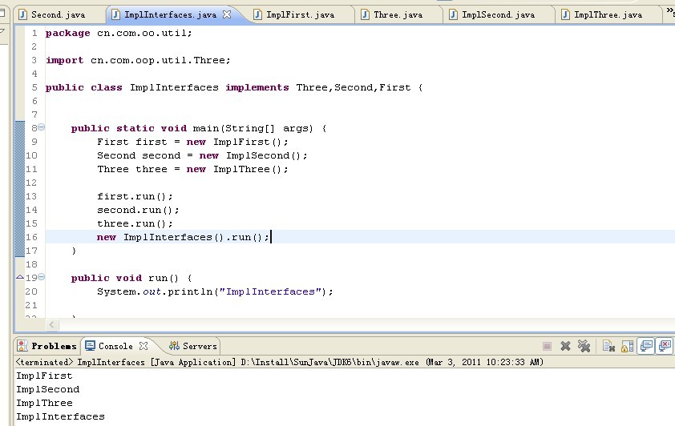Click the import cn.com.oop.util.Three line
This screenshot has width=675, height=426.
click(138, 60)
